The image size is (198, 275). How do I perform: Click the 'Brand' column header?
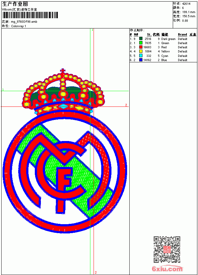coord(182,35)
